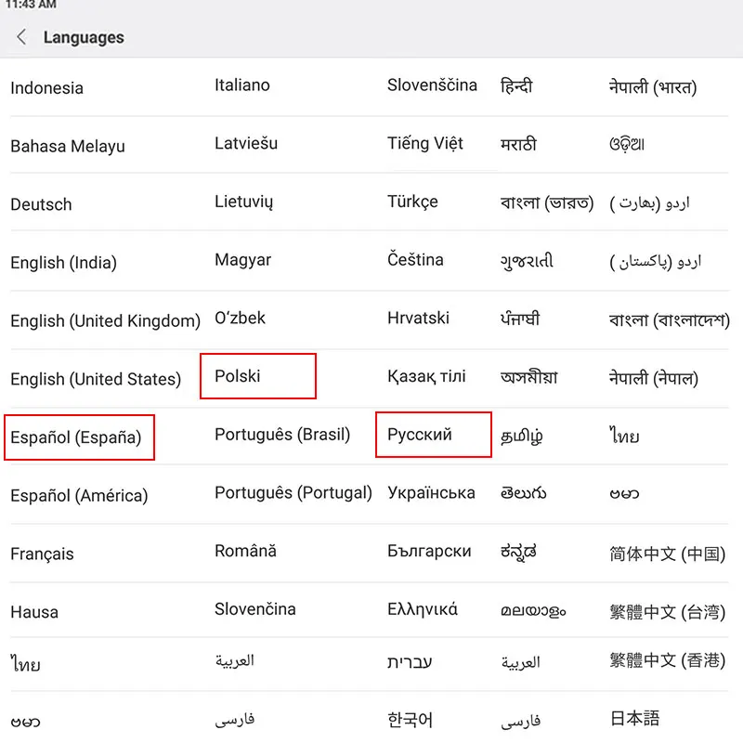743x743 pixels.
Task: Pick ગુજરાતી (Gujarati) language
Action: tap(527, 261)
